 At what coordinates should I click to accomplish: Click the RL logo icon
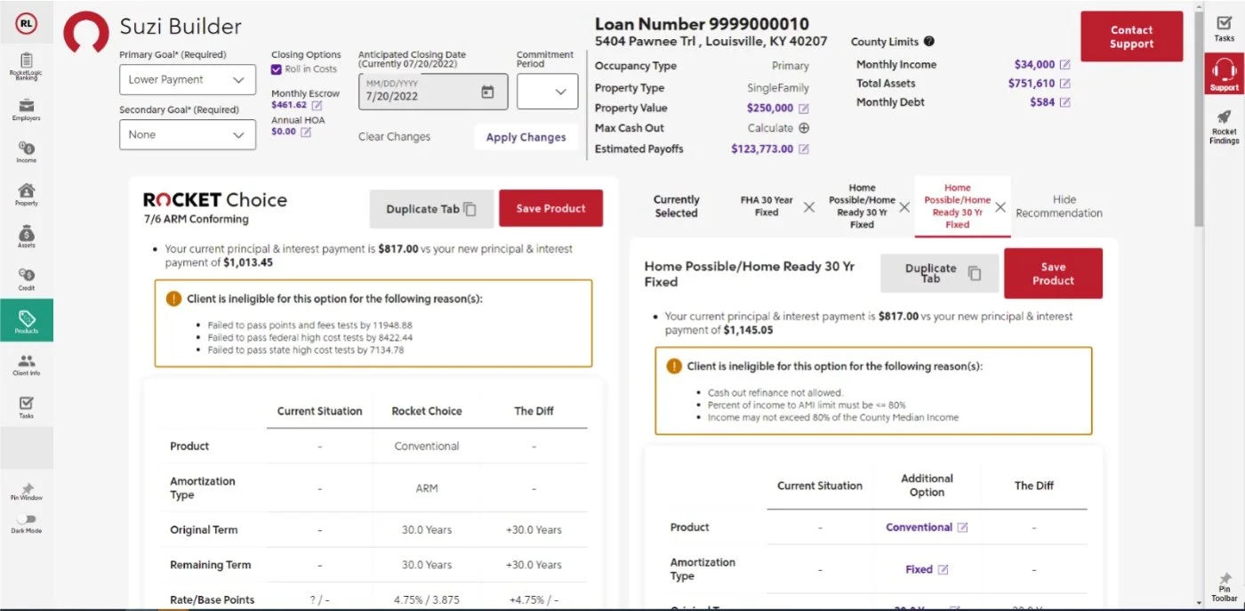(26, 24)
